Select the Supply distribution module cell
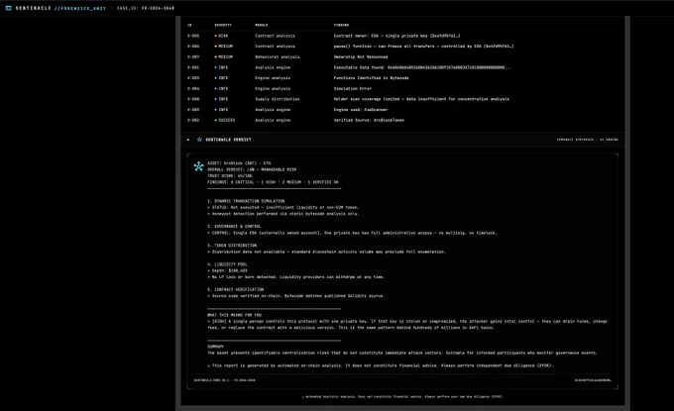Image resolution: width=674 pixels, height=411 pixels. [x=278, y=99]
